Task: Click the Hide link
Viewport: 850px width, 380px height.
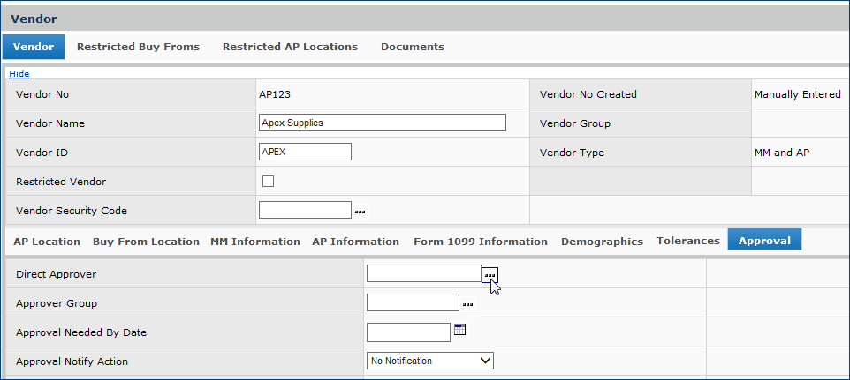Action: click(19, 74)
